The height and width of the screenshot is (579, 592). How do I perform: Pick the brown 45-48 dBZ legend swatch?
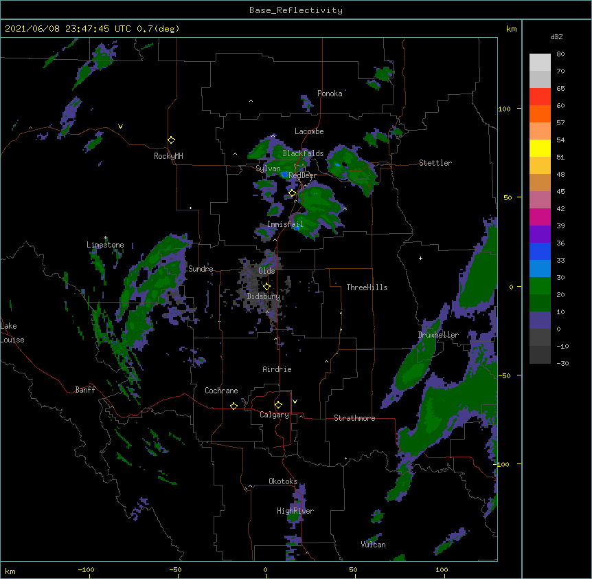tap(540, 182)
